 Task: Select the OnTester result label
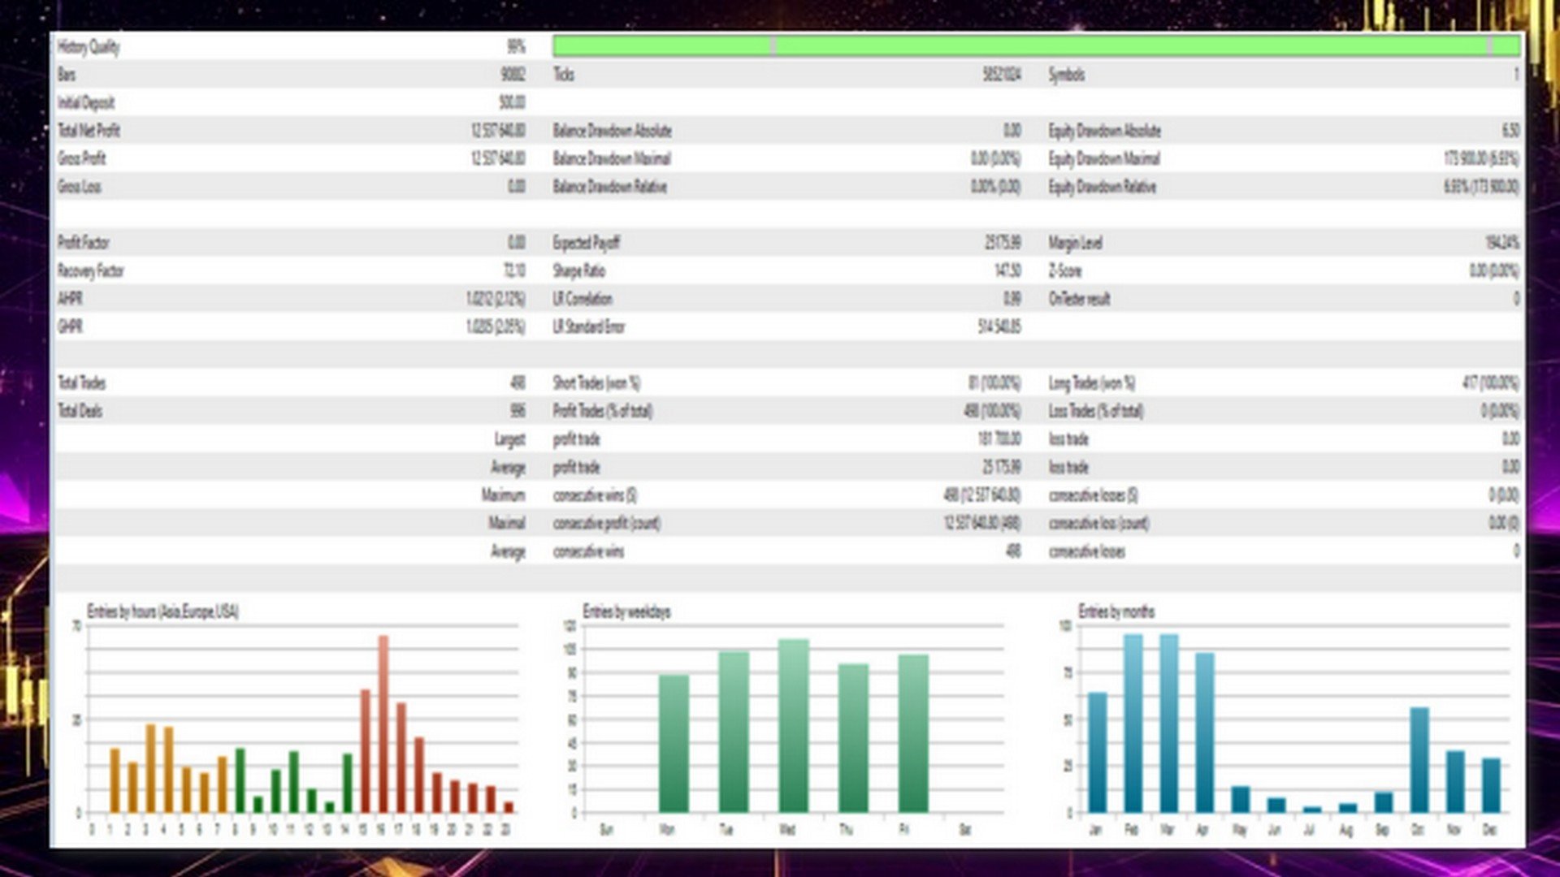tap(1079, 299)
